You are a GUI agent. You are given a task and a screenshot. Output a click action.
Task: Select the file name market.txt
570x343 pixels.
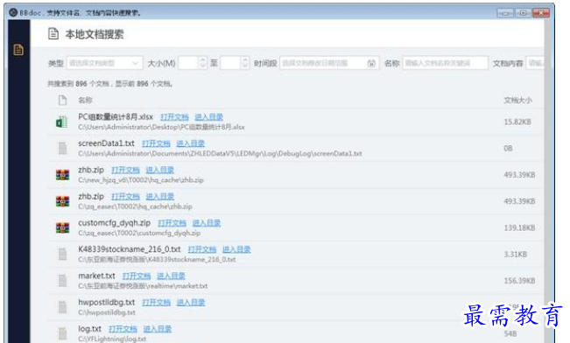96,276
